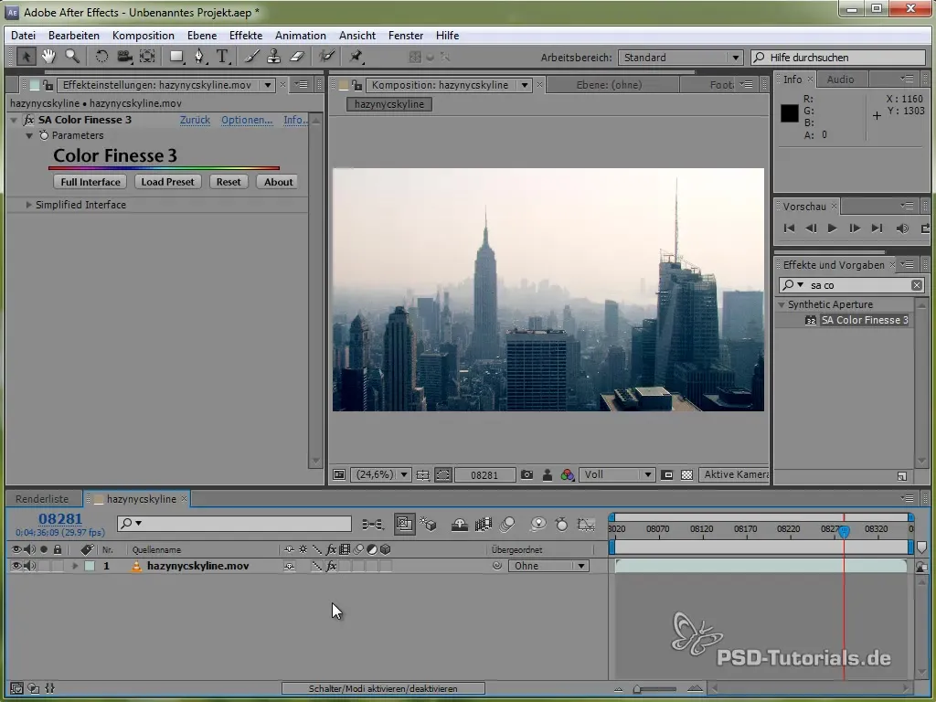936x702 pixels.
Task: Select the Rectangle shape tool
Action: (x=176, y=57)
